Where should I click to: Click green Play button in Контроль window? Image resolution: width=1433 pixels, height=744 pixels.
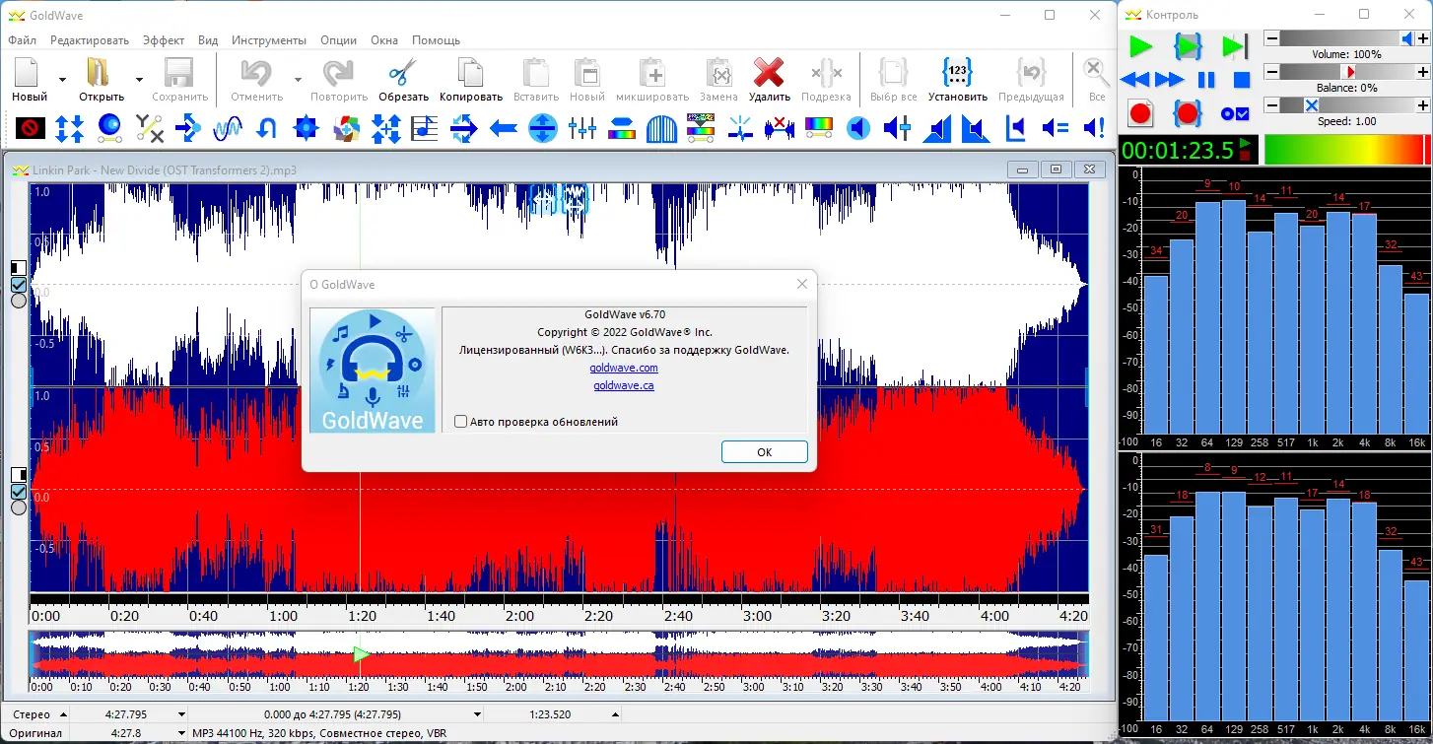[1140, 46]
